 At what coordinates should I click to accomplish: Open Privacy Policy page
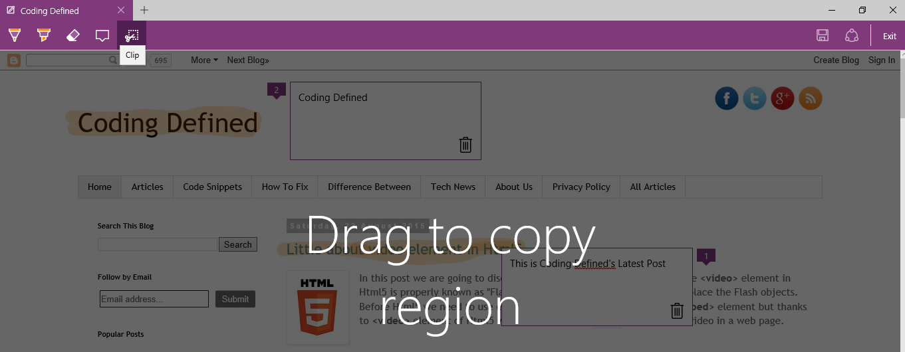coord(581,187)
